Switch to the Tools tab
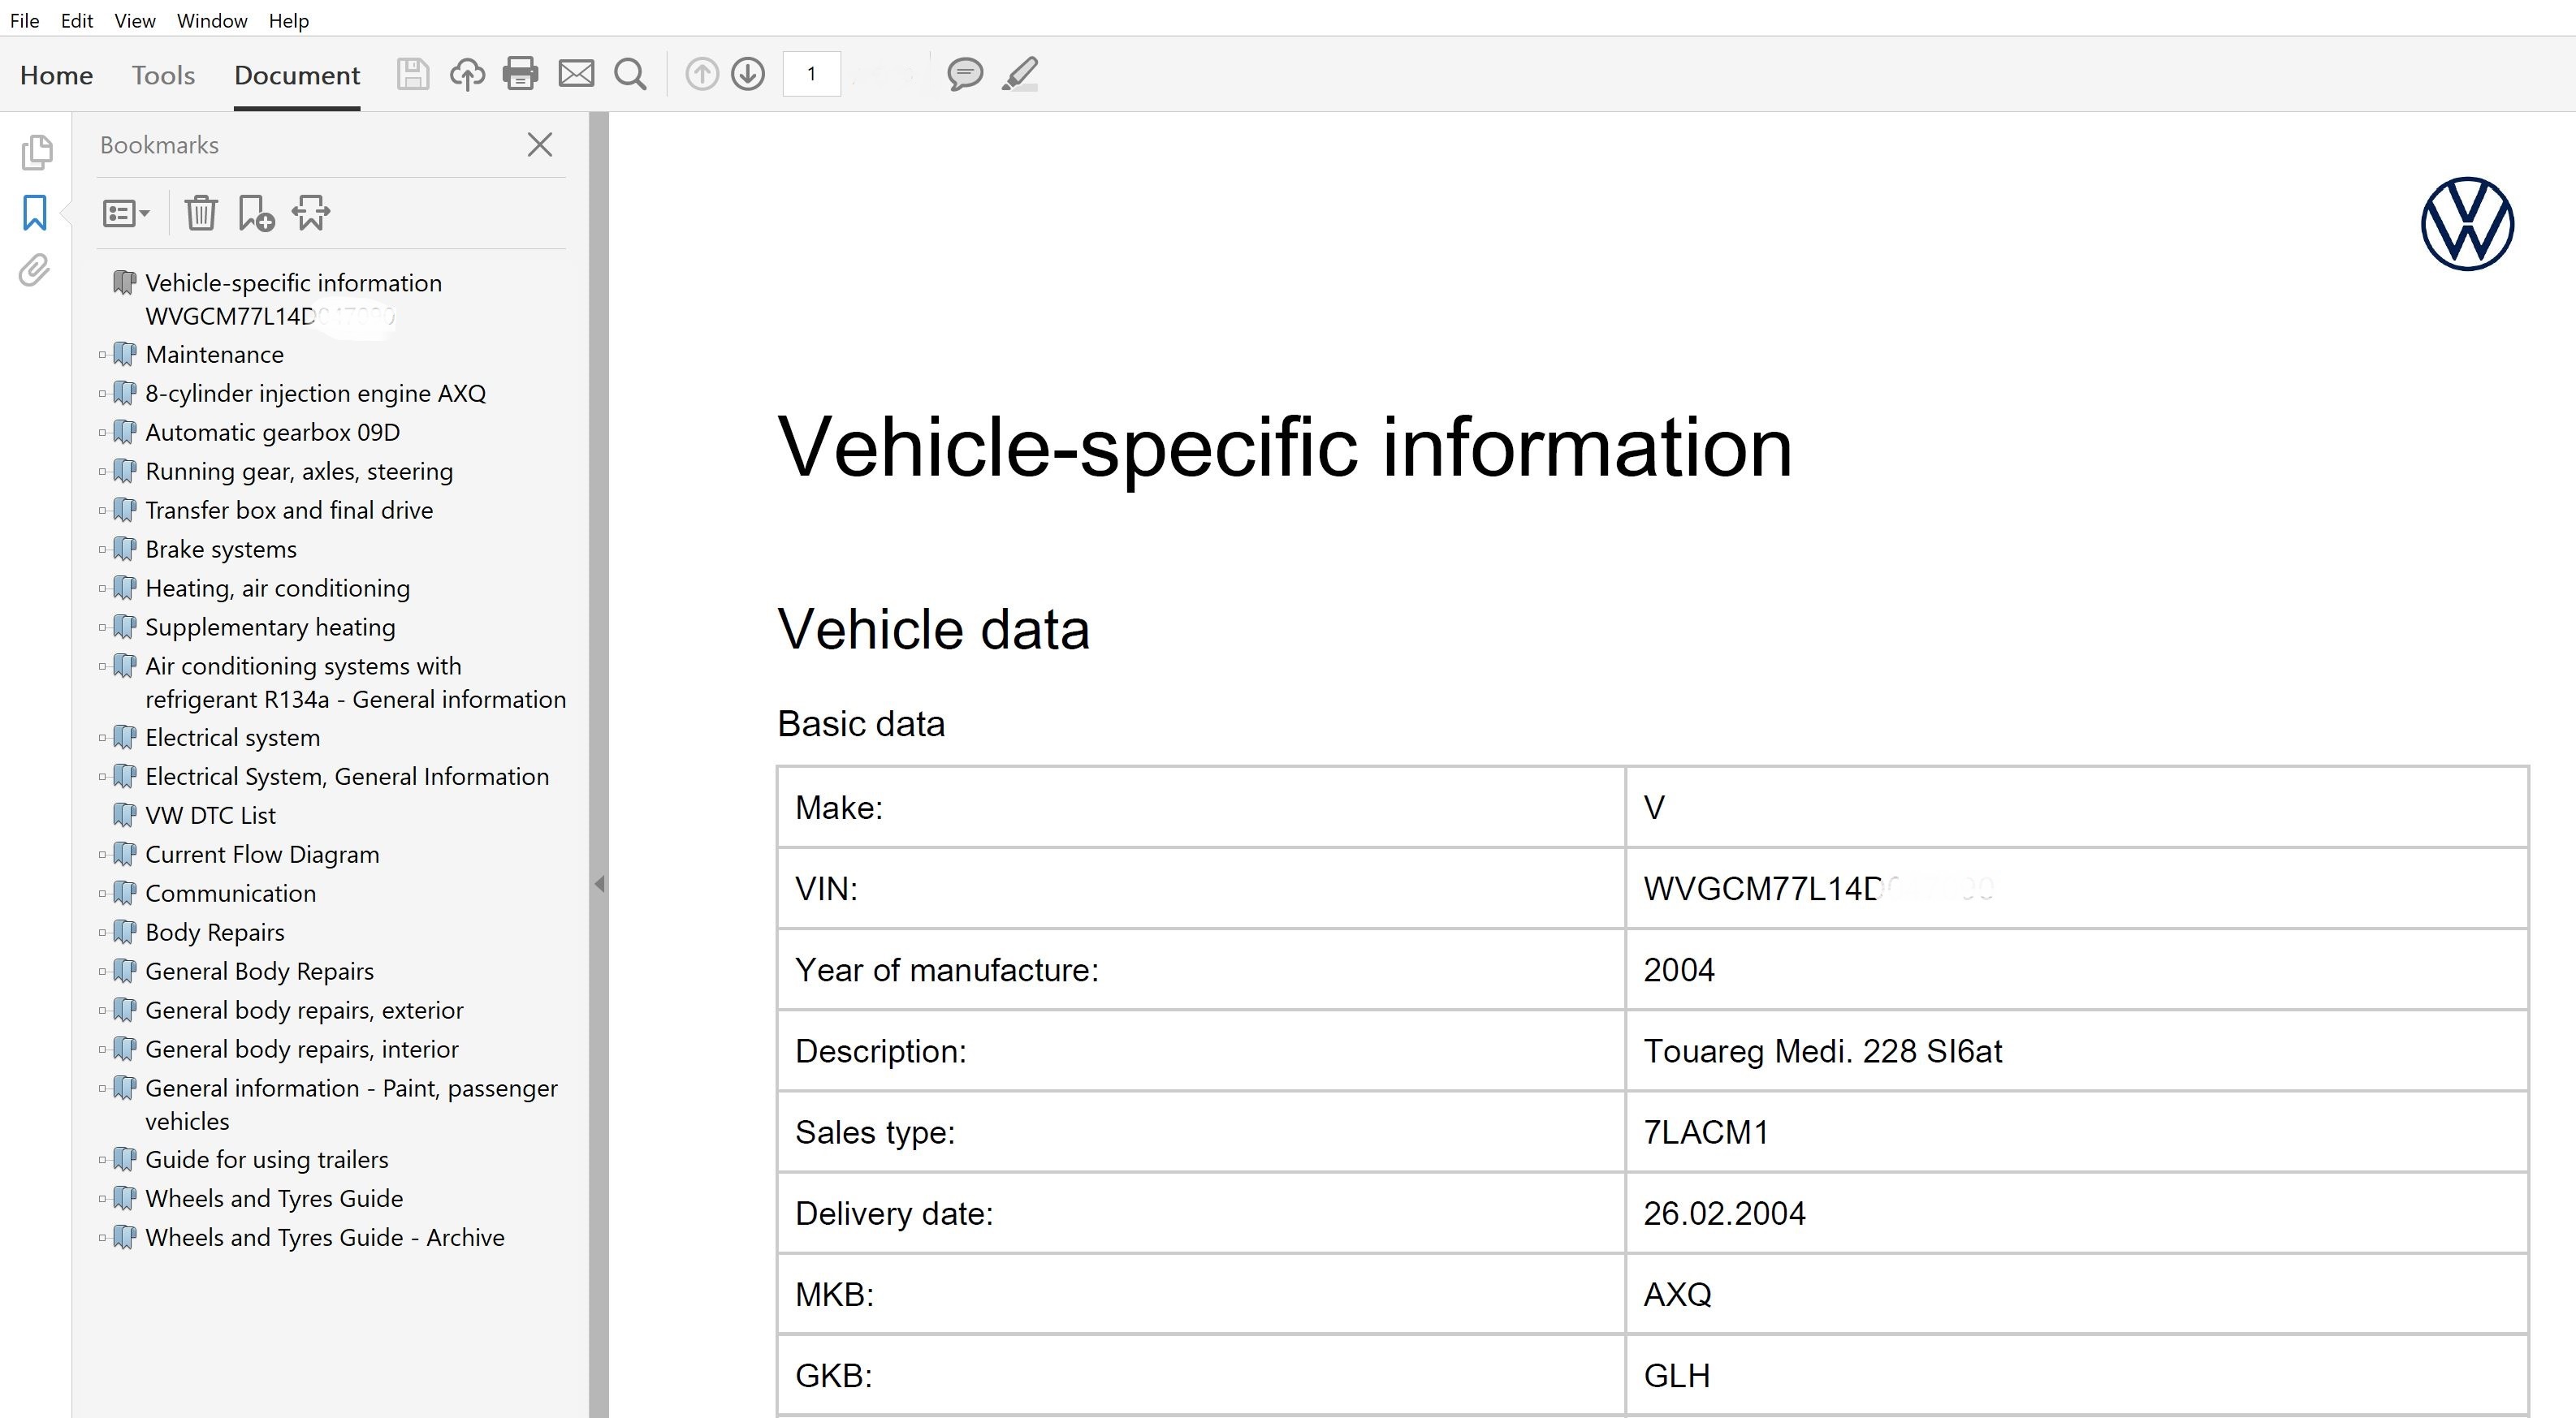This screenshot has width=2576, height=1418. click(x=163, y=75)
